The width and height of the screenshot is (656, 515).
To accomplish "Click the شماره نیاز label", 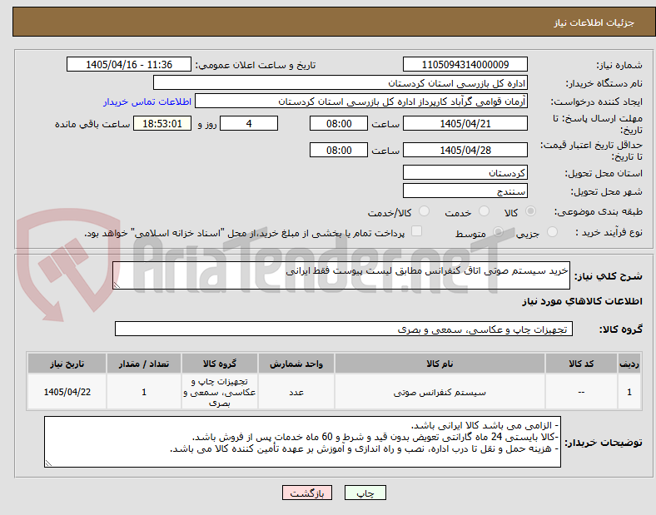I will [x=619, y=65].
